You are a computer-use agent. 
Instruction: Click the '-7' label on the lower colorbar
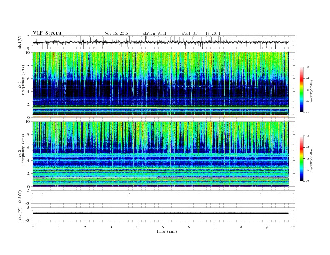307,181
